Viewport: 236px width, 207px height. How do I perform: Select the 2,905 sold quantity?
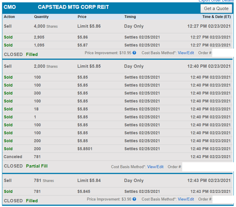[39, 37]
